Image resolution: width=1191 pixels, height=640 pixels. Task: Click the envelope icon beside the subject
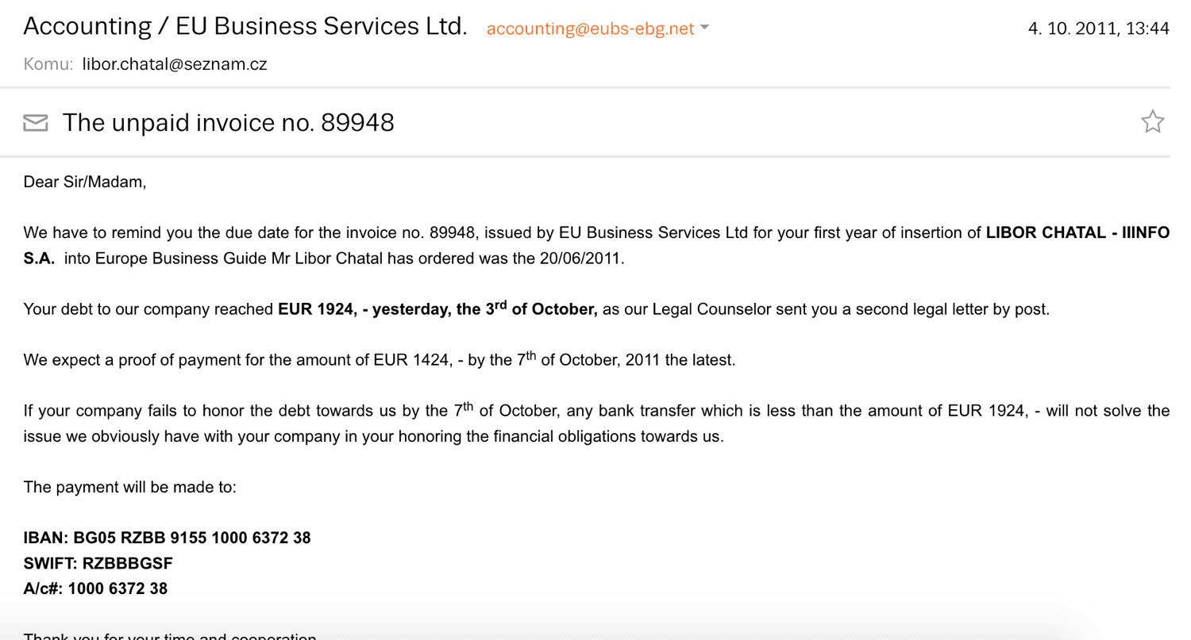click(36, 123)
